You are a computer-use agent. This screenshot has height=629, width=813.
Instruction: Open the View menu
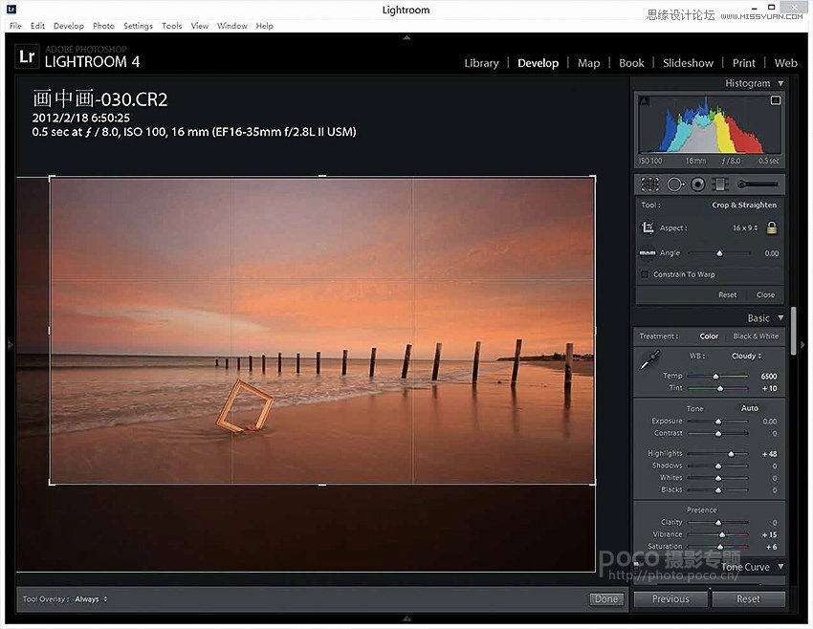point(200,26)
